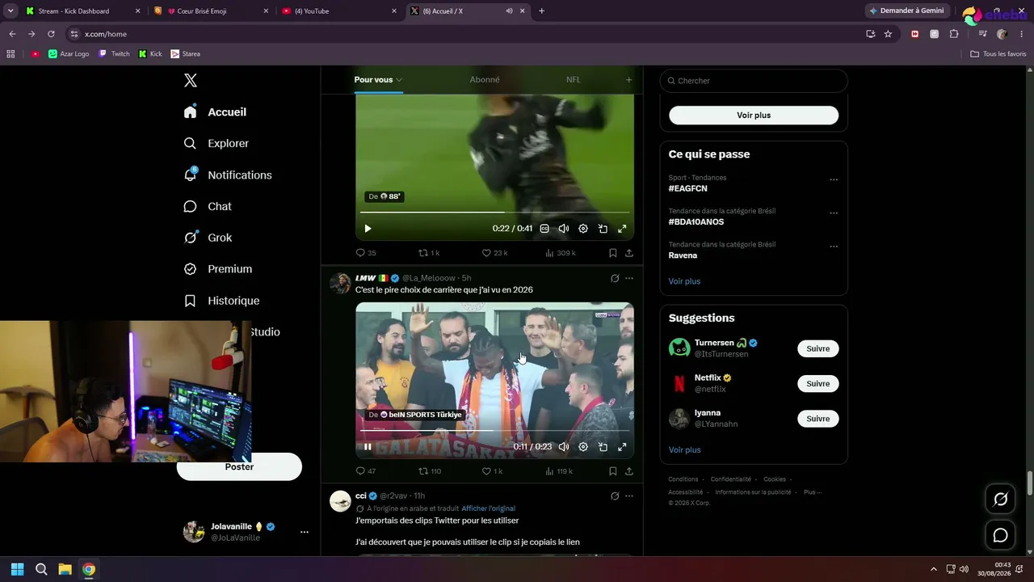
Task: Switch to the Abonné timeline tab
Action: click(485, 80)
